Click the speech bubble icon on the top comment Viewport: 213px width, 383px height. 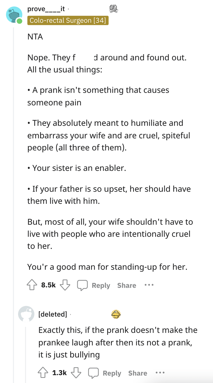[x=82, y=285]
